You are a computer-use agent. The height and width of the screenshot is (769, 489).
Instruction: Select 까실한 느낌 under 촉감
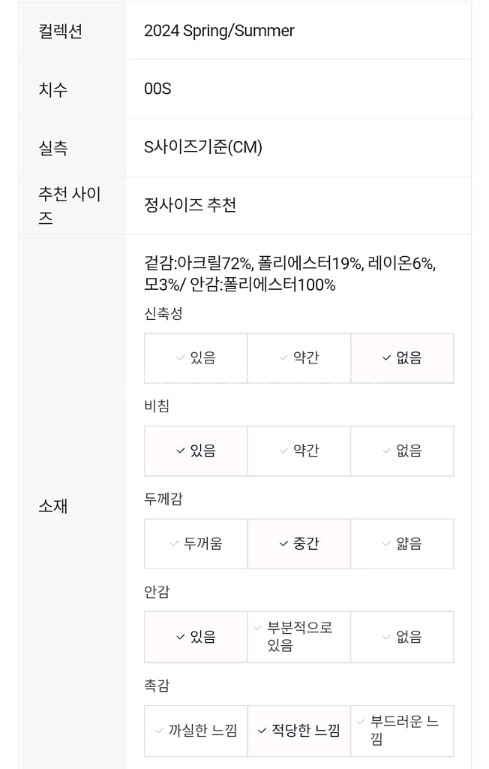click(x=195, y=731)
